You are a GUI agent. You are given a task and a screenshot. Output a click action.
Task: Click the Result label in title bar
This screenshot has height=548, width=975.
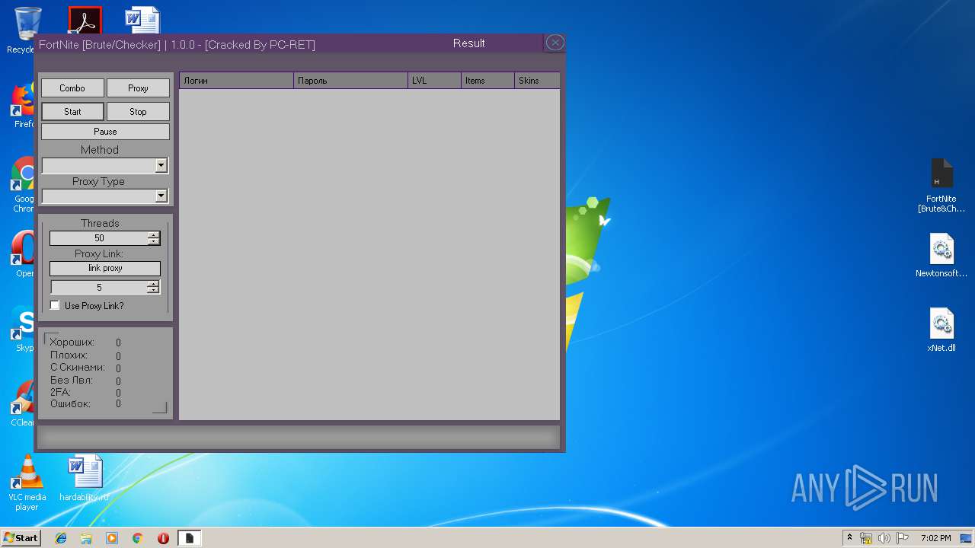click(x=468, y=43)
